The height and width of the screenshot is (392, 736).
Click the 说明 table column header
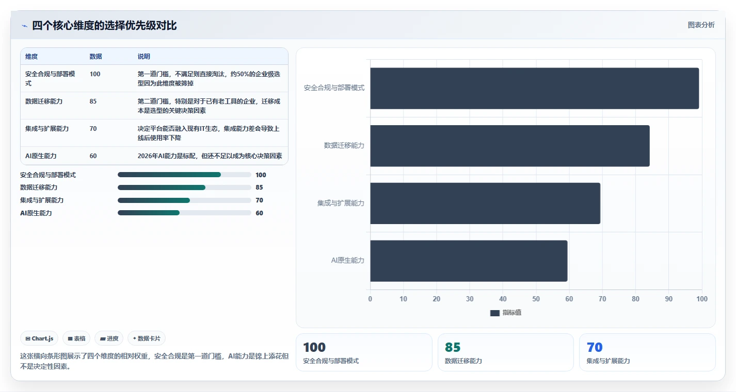click(x=144, y=57)
